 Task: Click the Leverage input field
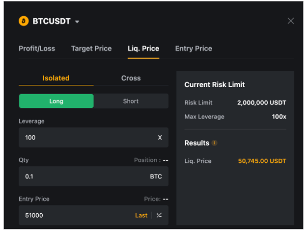(86, 137)
